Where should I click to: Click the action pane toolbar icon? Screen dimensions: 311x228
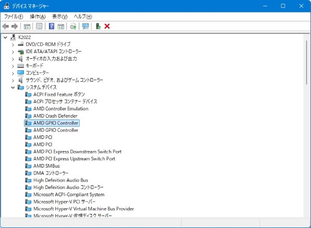61,27
